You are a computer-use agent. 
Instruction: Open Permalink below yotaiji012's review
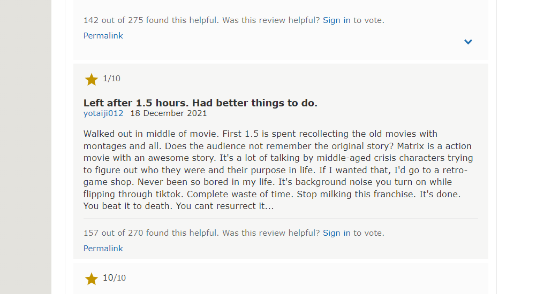point(103,248)
